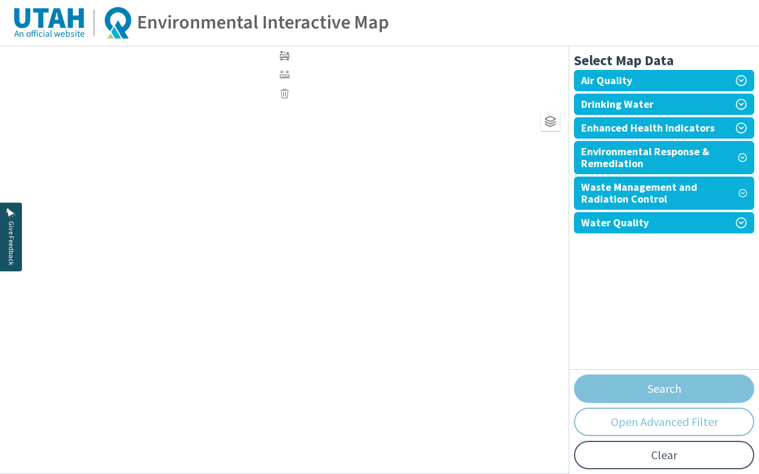Expand Waste Management and Radiation Control
The image size is (759, 474).
(x=664, y=193)
